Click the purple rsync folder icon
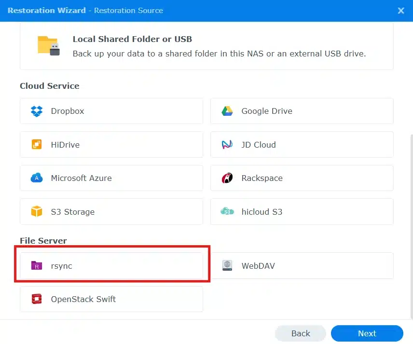413x344 pixels. 37,265
